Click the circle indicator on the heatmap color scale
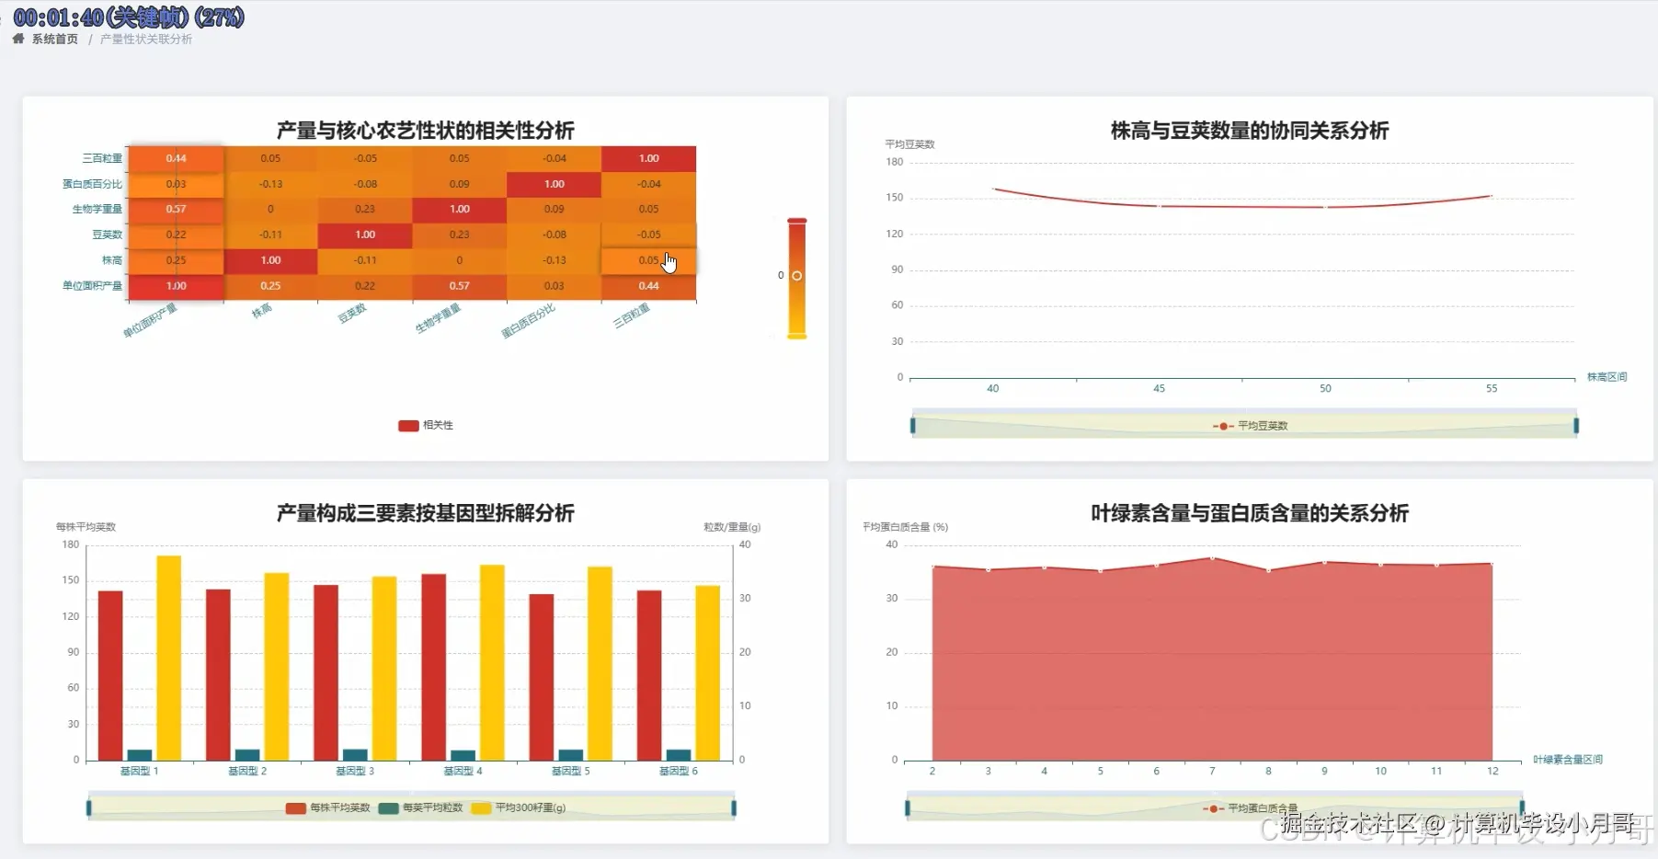This screenshot has height=859, width=1658. pyautogui.click(x=797, y=276)
